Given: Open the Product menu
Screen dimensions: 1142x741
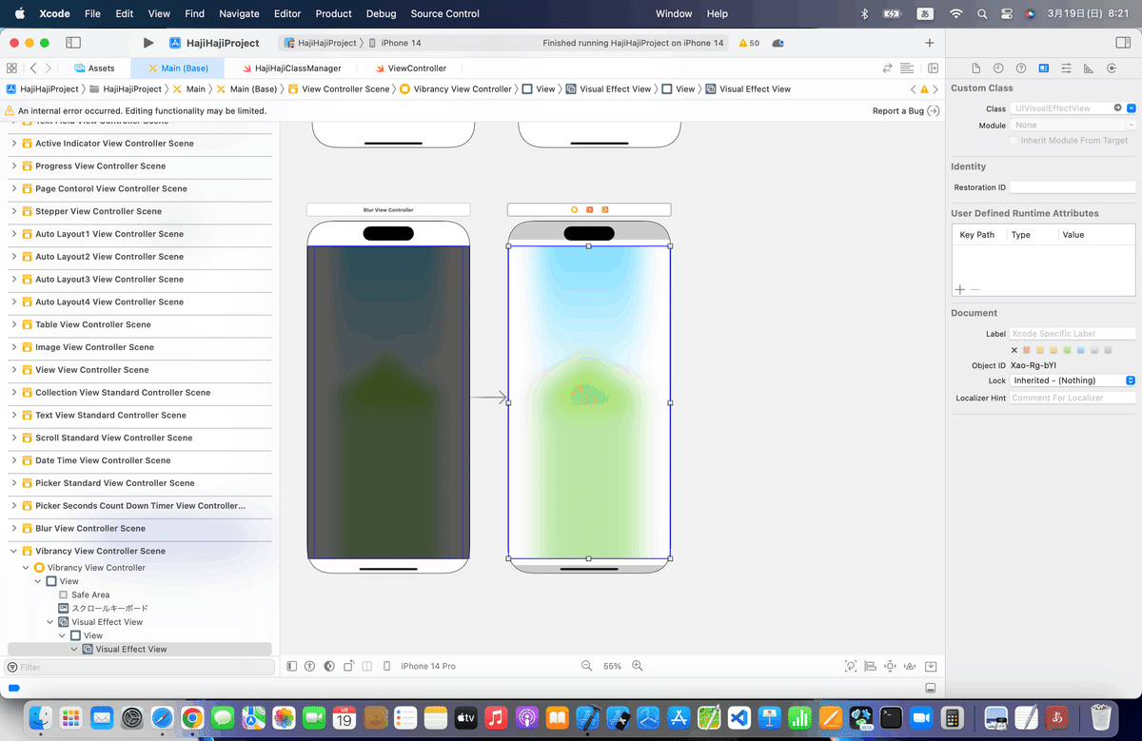Looking at the screenshot, I should [334, 13].
